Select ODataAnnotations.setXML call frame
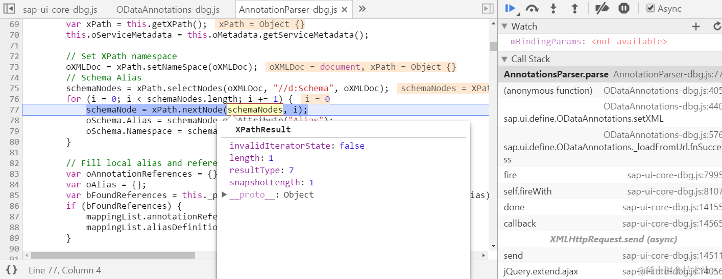 tap(610, 113)
